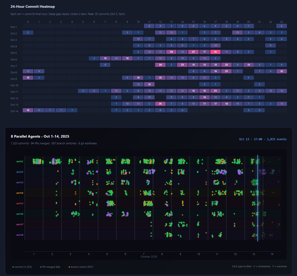Click the peak heatmap cell showing 35
This screenshot has width=297, height=276.
[215, 52]
